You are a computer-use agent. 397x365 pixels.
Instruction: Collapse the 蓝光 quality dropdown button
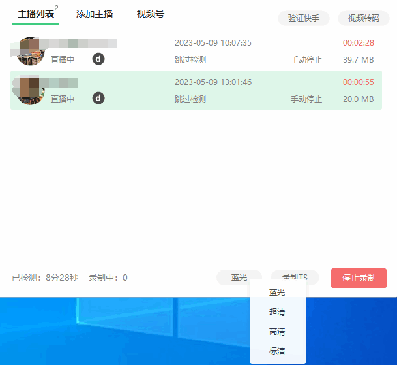pos(239,278)
